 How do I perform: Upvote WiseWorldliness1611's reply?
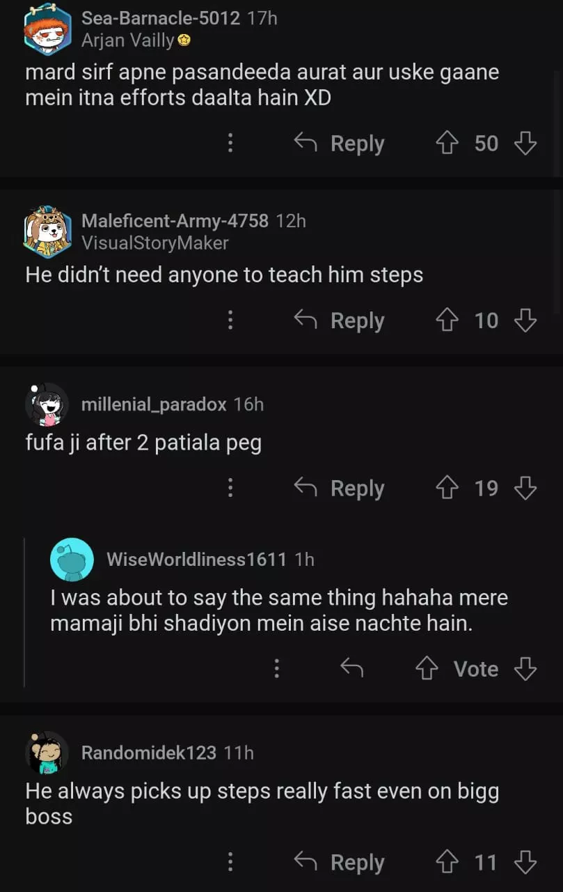click(x=427, y=669)
